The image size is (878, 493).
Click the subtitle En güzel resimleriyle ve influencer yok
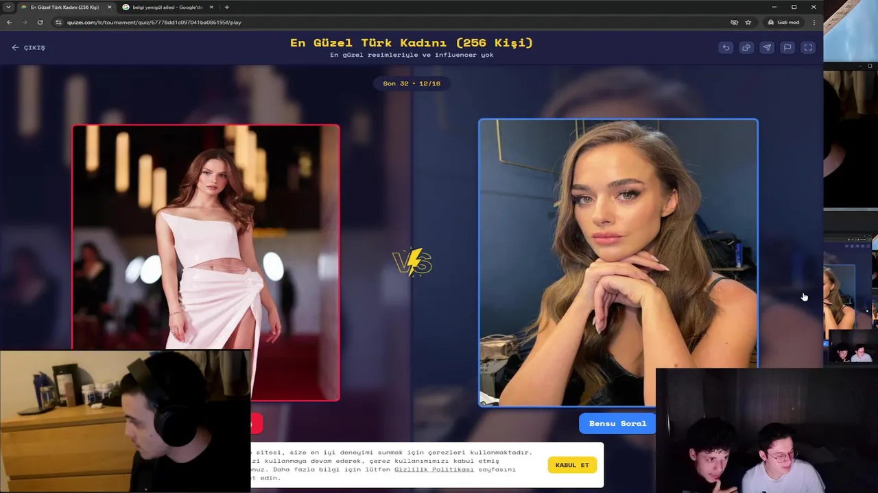412,55
